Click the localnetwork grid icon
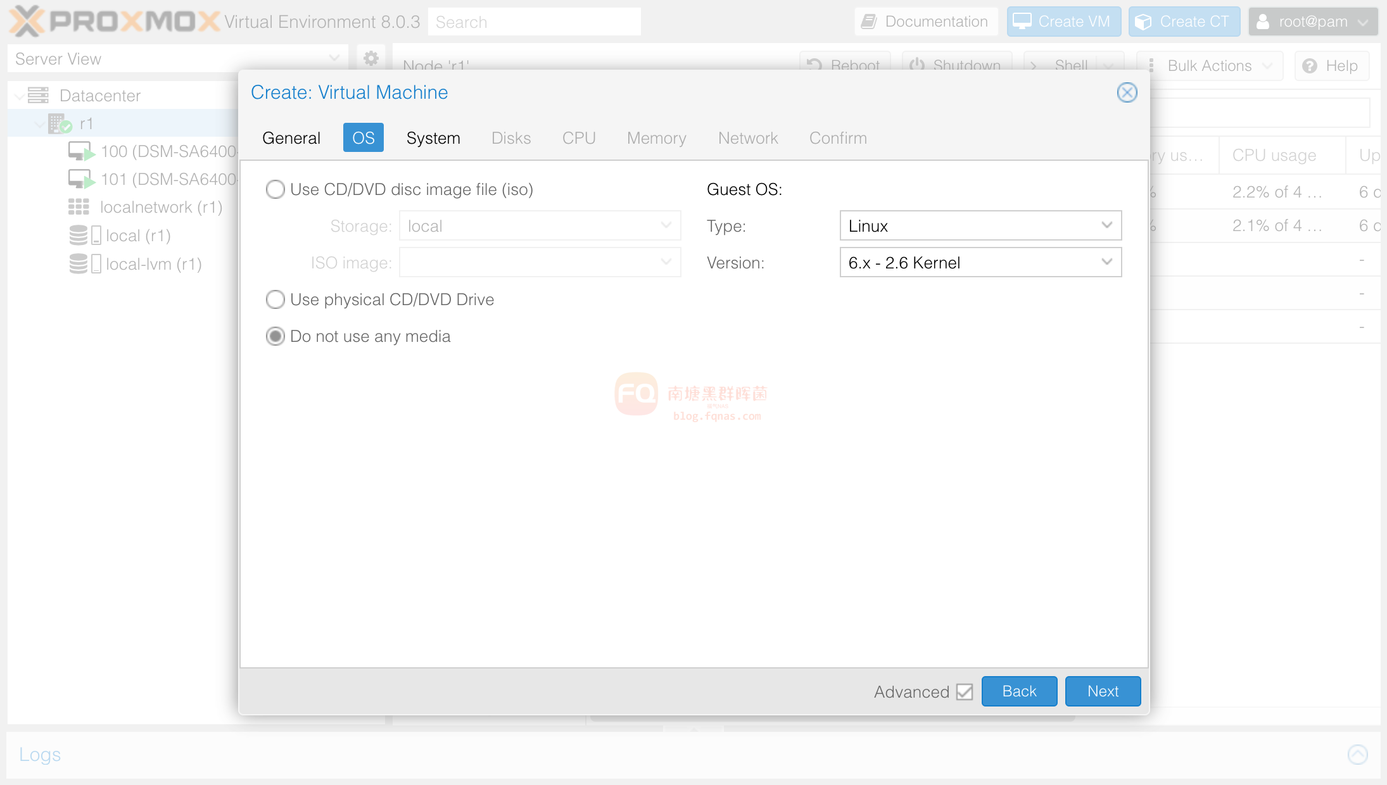 coord(79,207)
